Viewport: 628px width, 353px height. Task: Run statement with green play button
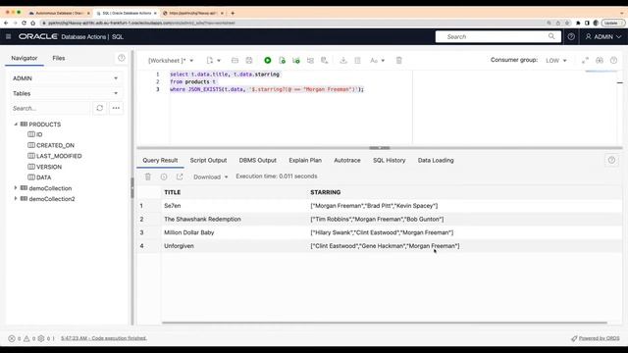click(x=268, y=61)
